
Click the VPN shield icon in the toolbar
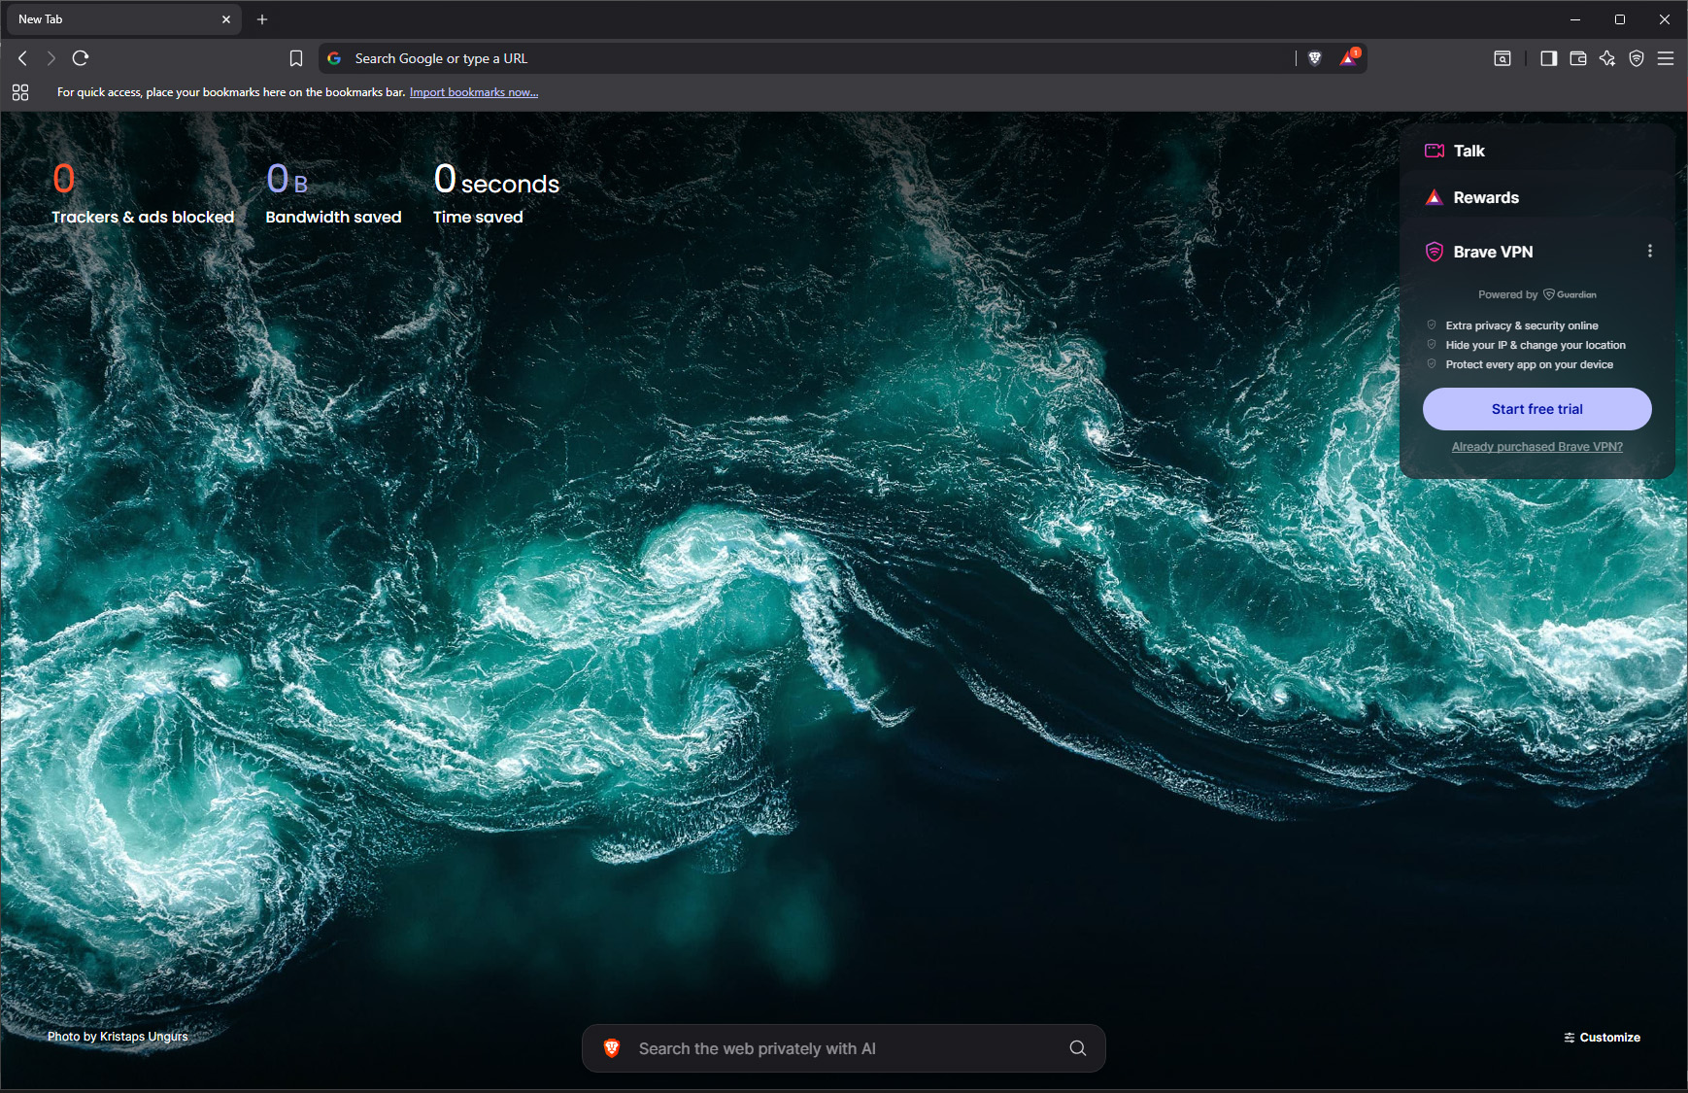1637,58
